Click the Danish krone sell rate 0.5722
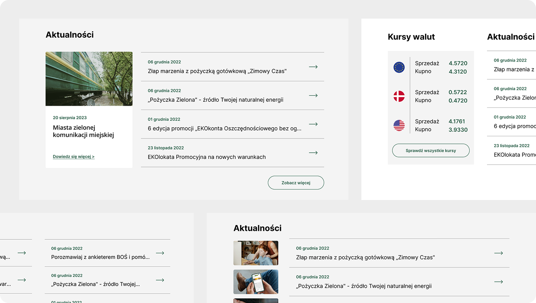 (458, 92)
